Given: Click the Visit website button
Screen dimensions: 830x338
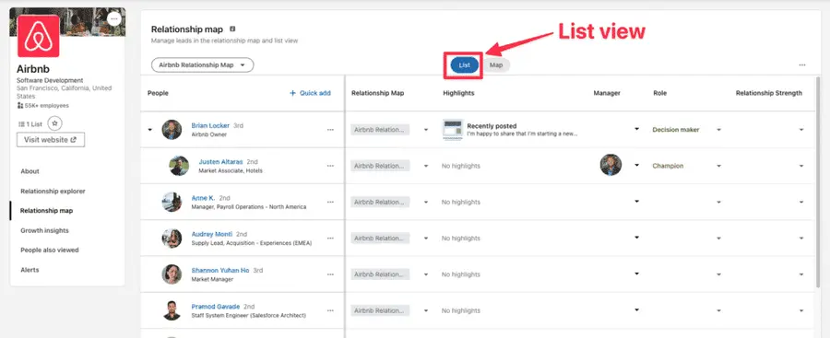Looking at the screenshot, I should [51, 140].
